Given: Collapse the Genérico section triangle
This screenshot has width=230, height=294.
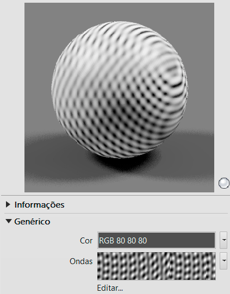Looking at the screenshot, I should (x=9, y=221).
